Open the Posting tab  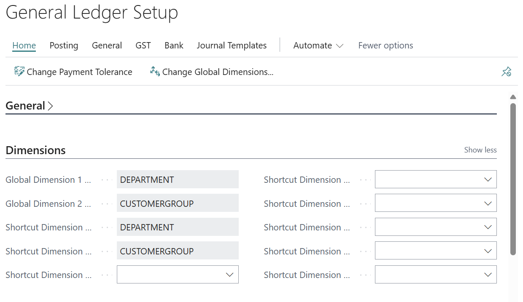pyautogui.click(x=64, y=45)
